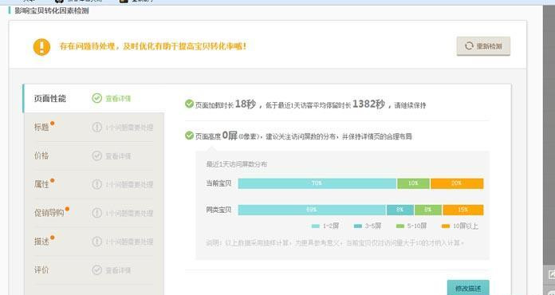
Task: Select the 页面性能 tab
Action: (94, 98)
